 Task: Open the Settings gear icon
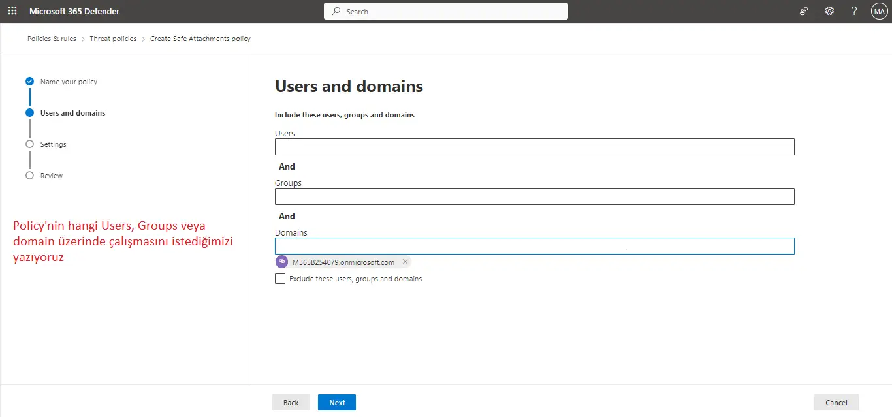point(829,11)
